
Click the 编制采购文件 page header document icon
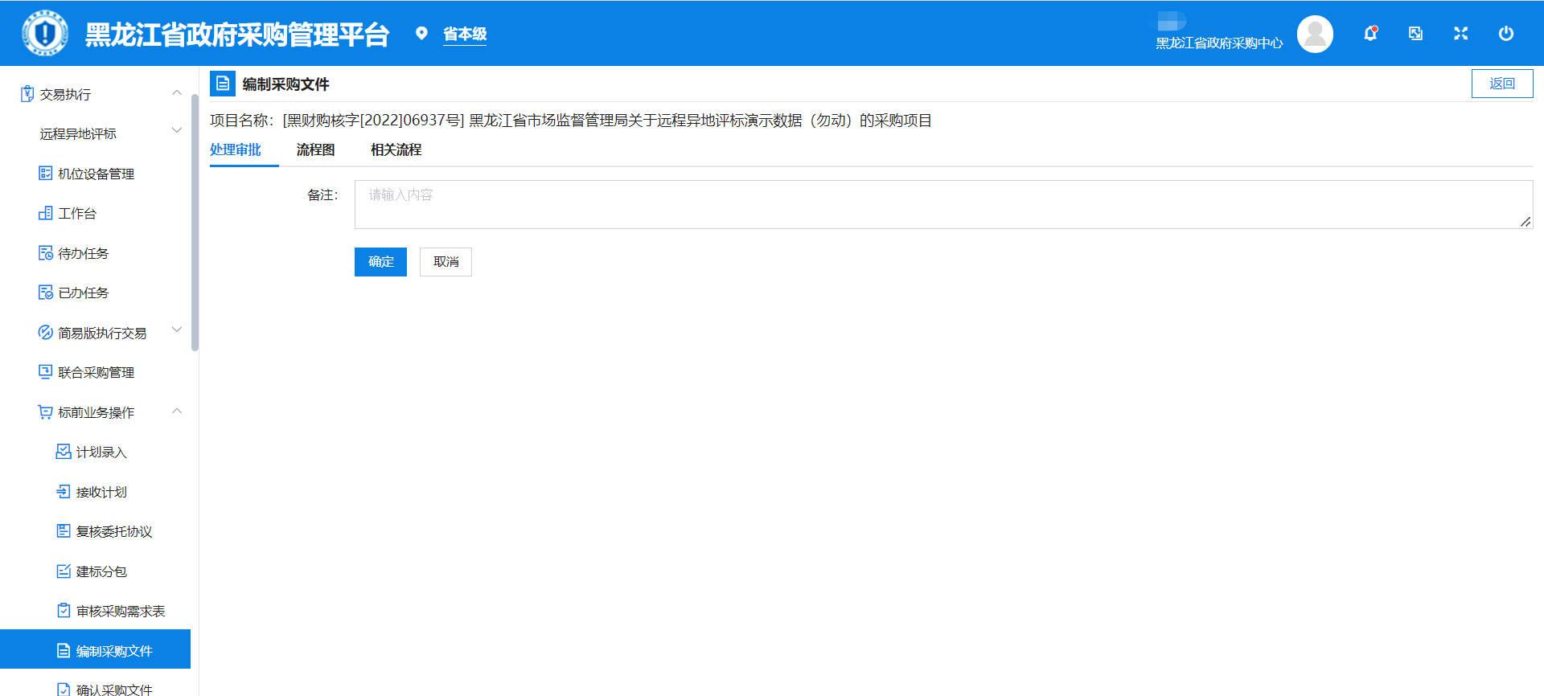(223, 84)
